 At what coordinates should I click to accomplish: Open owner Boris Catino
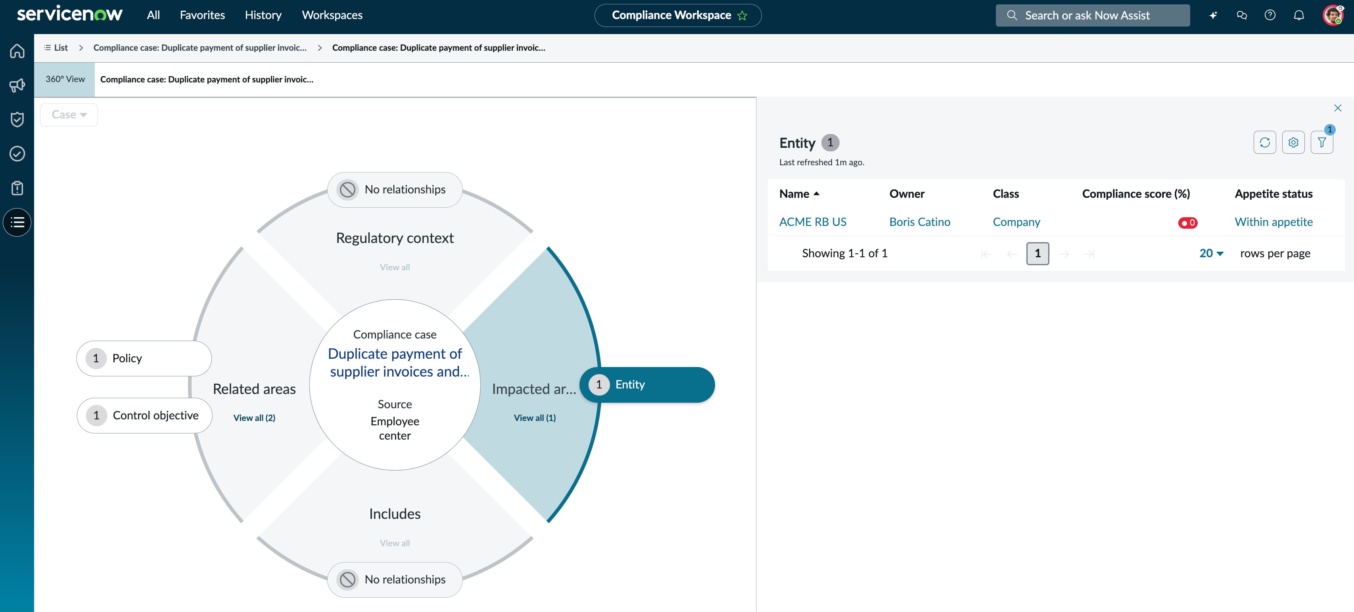920,222
